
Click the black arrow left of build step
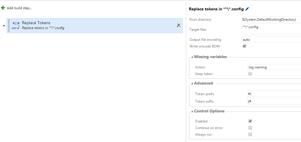[x=4, y=26]
